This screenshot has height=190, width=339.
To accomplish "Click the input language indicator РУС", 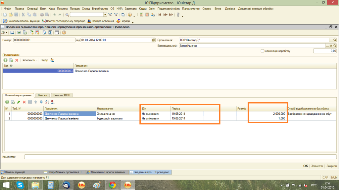I will [x=314, y=185].
